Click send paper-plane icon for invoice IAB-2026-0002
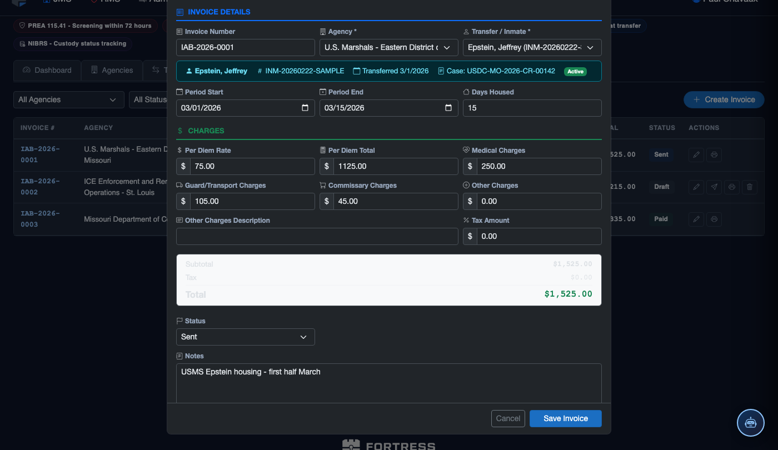 click(x=714, y=187)
